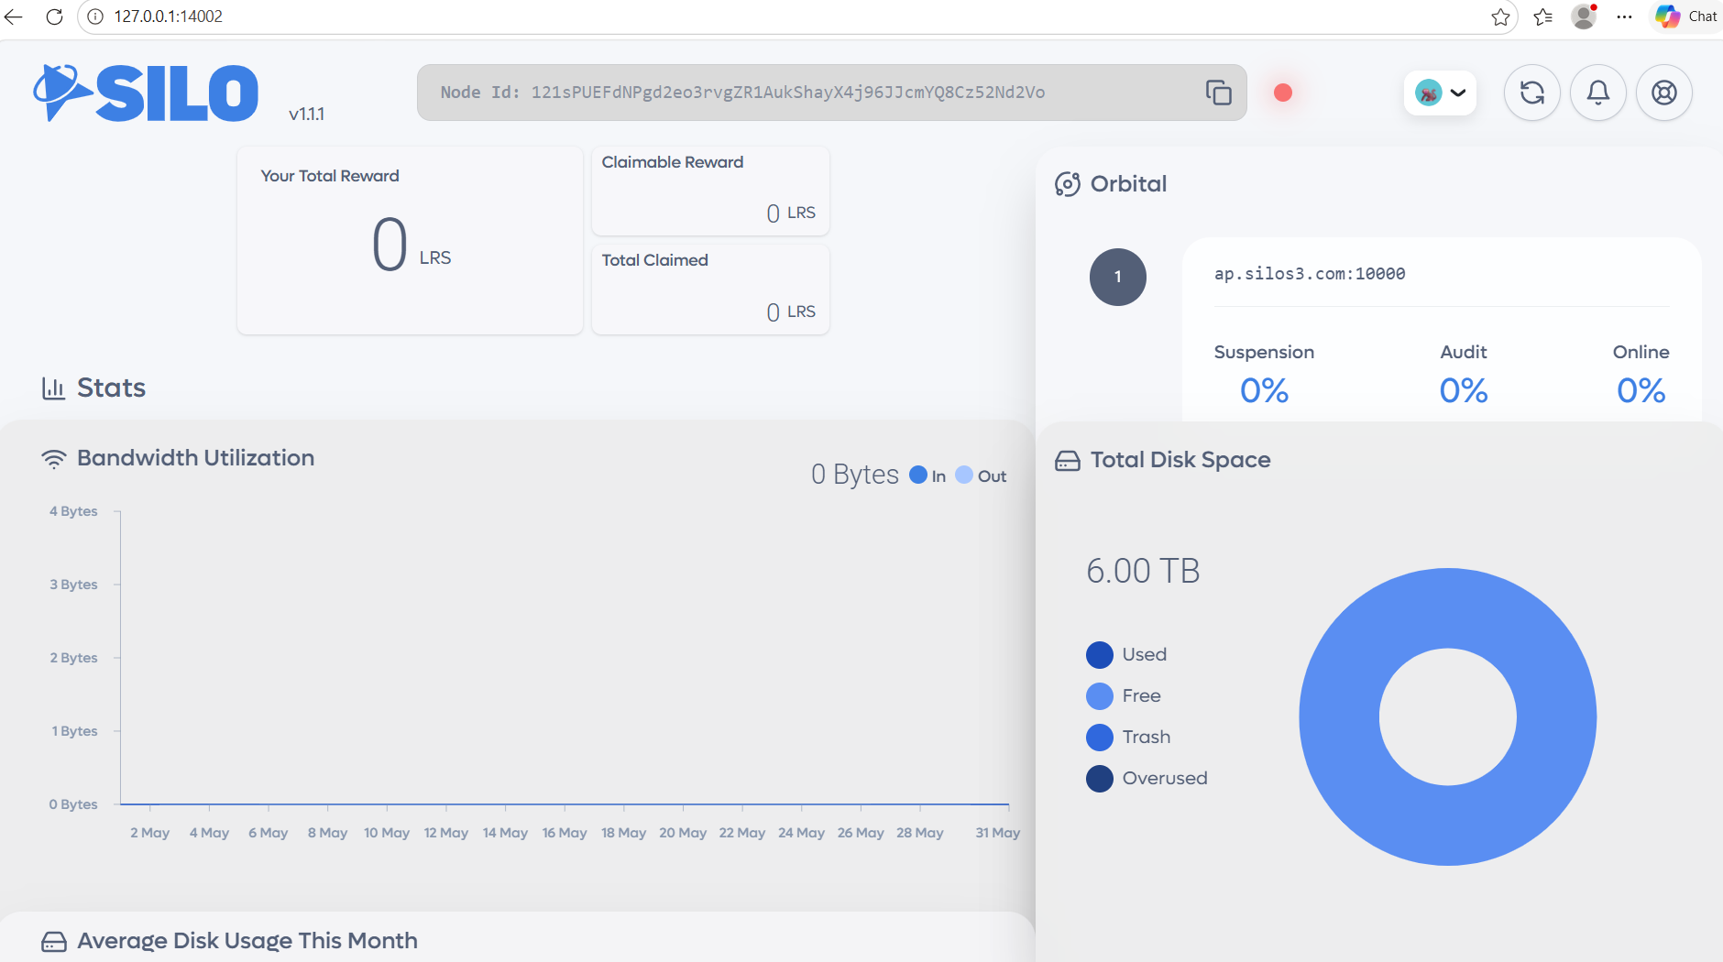Toggle the Out bandwidth legend series
The image size is (1723, 962).
(x=981, y=476)
